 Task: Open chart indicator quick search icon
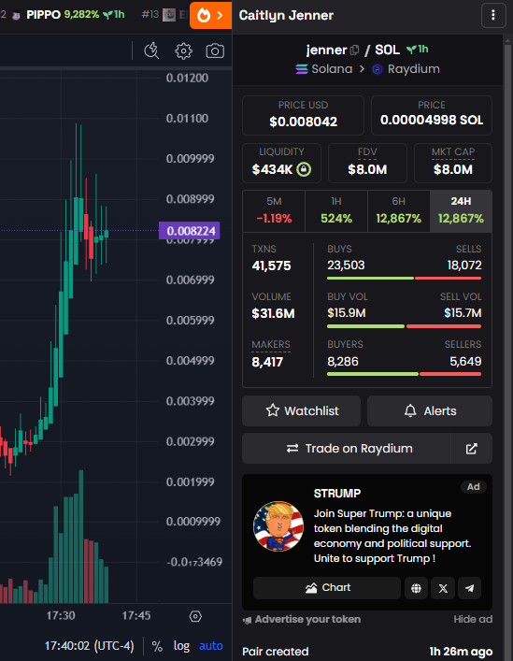tap(151, 51)
